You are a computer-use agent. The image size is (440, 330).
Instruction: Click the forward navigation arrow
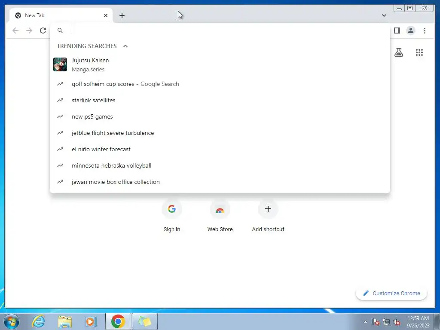(29, 31)
